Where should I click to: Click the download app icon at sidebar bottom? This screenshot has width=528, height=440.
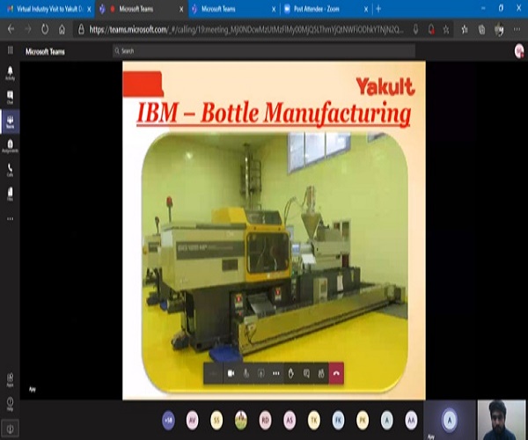10,429
